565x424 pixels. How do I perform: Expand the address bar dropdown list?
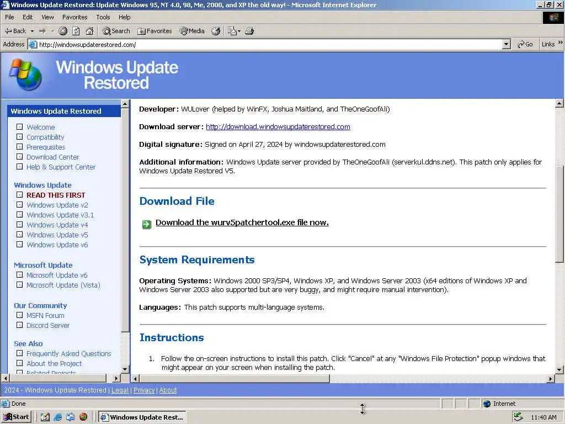click(x=507, y=44)
